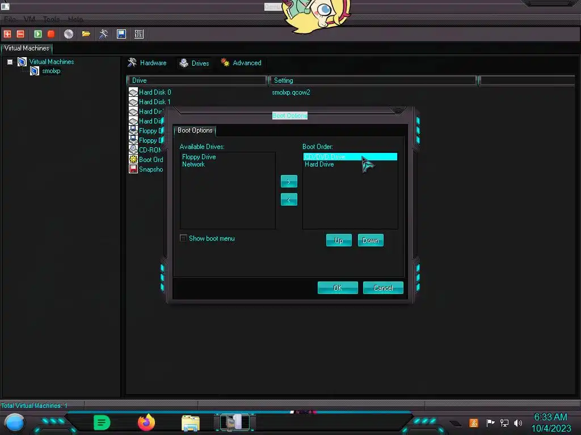Click the Setting column header
The image size is (581, 435).
[373, 80]
